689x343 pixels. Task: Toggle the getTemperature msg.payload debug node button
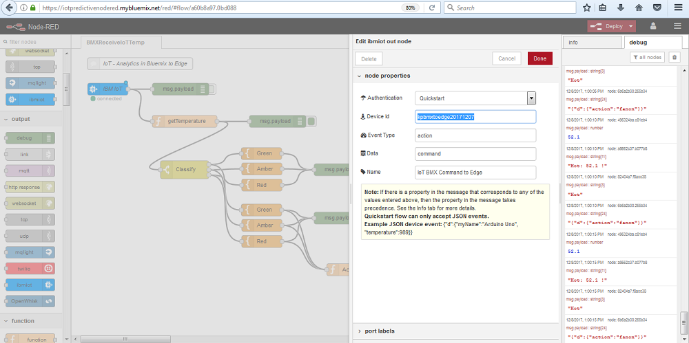coord(311,121)
